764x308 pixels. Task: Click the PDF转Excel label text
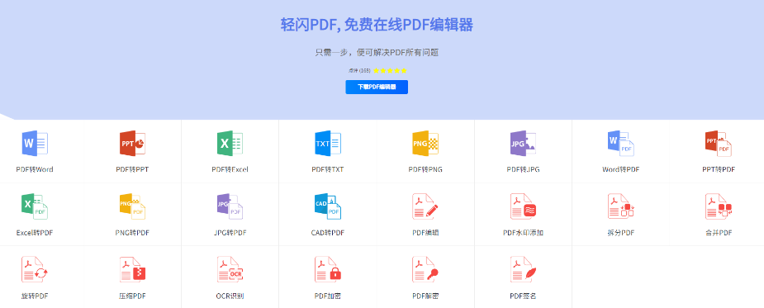tap(230, 169)
